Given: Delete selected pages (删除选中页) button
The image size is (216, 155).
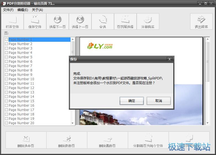Looking at the screenshot, I should (26, 140).
